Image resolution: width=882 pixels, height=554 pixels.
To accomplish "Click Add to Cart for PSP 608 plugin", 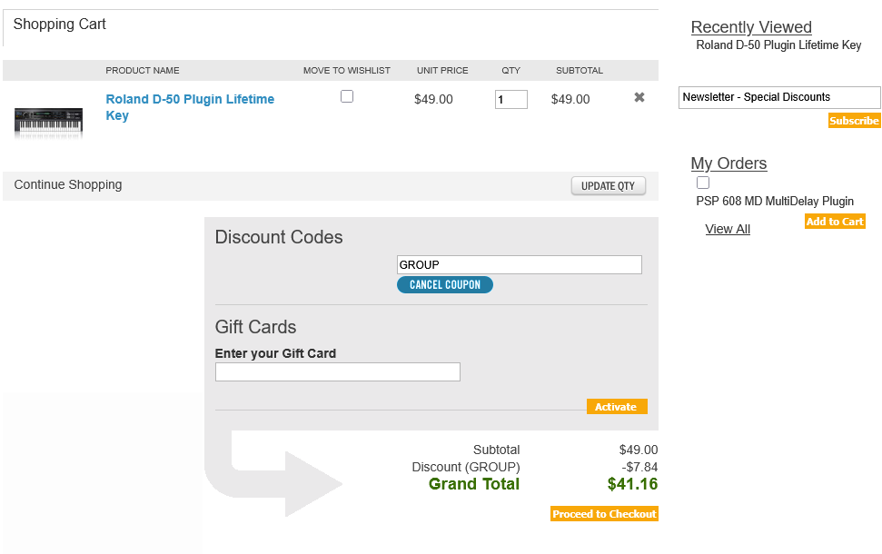I will (834, 221).
